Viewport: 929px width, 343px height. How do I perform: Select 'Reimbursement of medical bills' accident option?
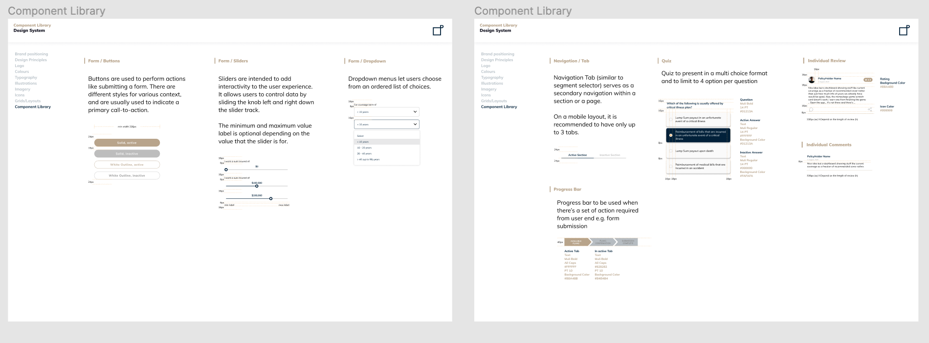click(698, 167)
